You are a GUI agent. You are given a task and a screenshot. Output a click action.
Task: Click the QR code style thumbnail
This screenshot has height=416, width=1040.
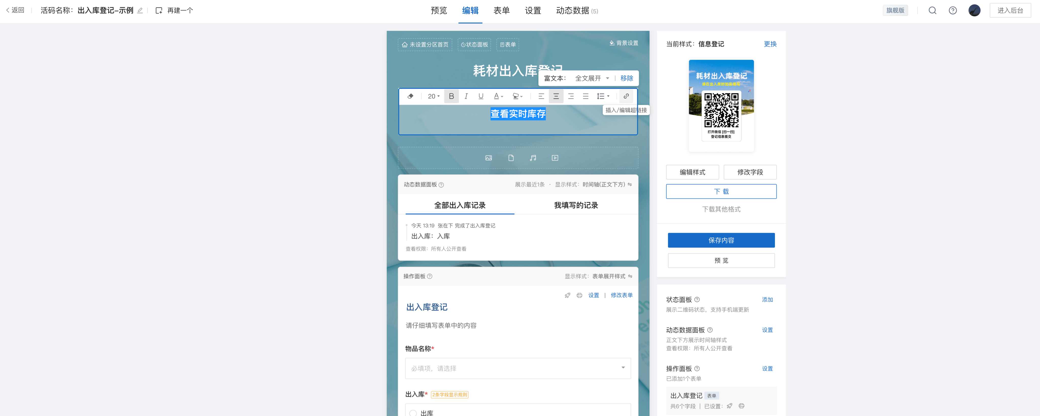[x=721, y=106]
